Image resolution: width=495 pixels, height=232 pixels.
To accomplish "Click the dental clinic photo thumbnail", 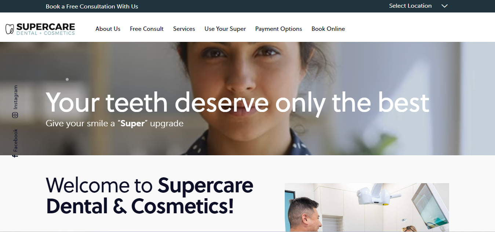I will click(x=367, y=207).
